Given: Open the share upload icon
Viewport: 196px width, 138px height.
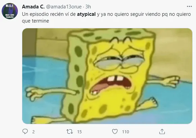Looking at the screenshot, I should [162, 132].
